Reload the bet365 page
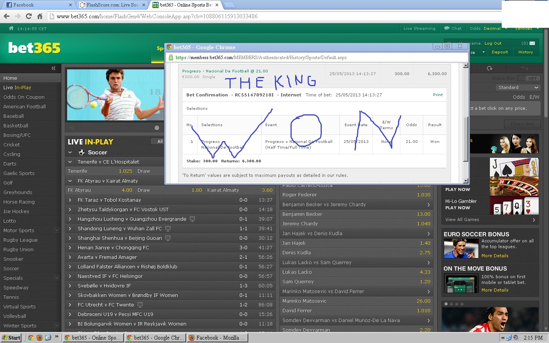Viewport: 549px width, 343px height. (x=29, y=16)
